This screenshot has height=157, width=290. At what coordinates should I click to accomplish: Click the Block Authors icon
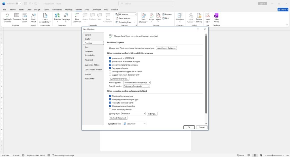(191, 18)
